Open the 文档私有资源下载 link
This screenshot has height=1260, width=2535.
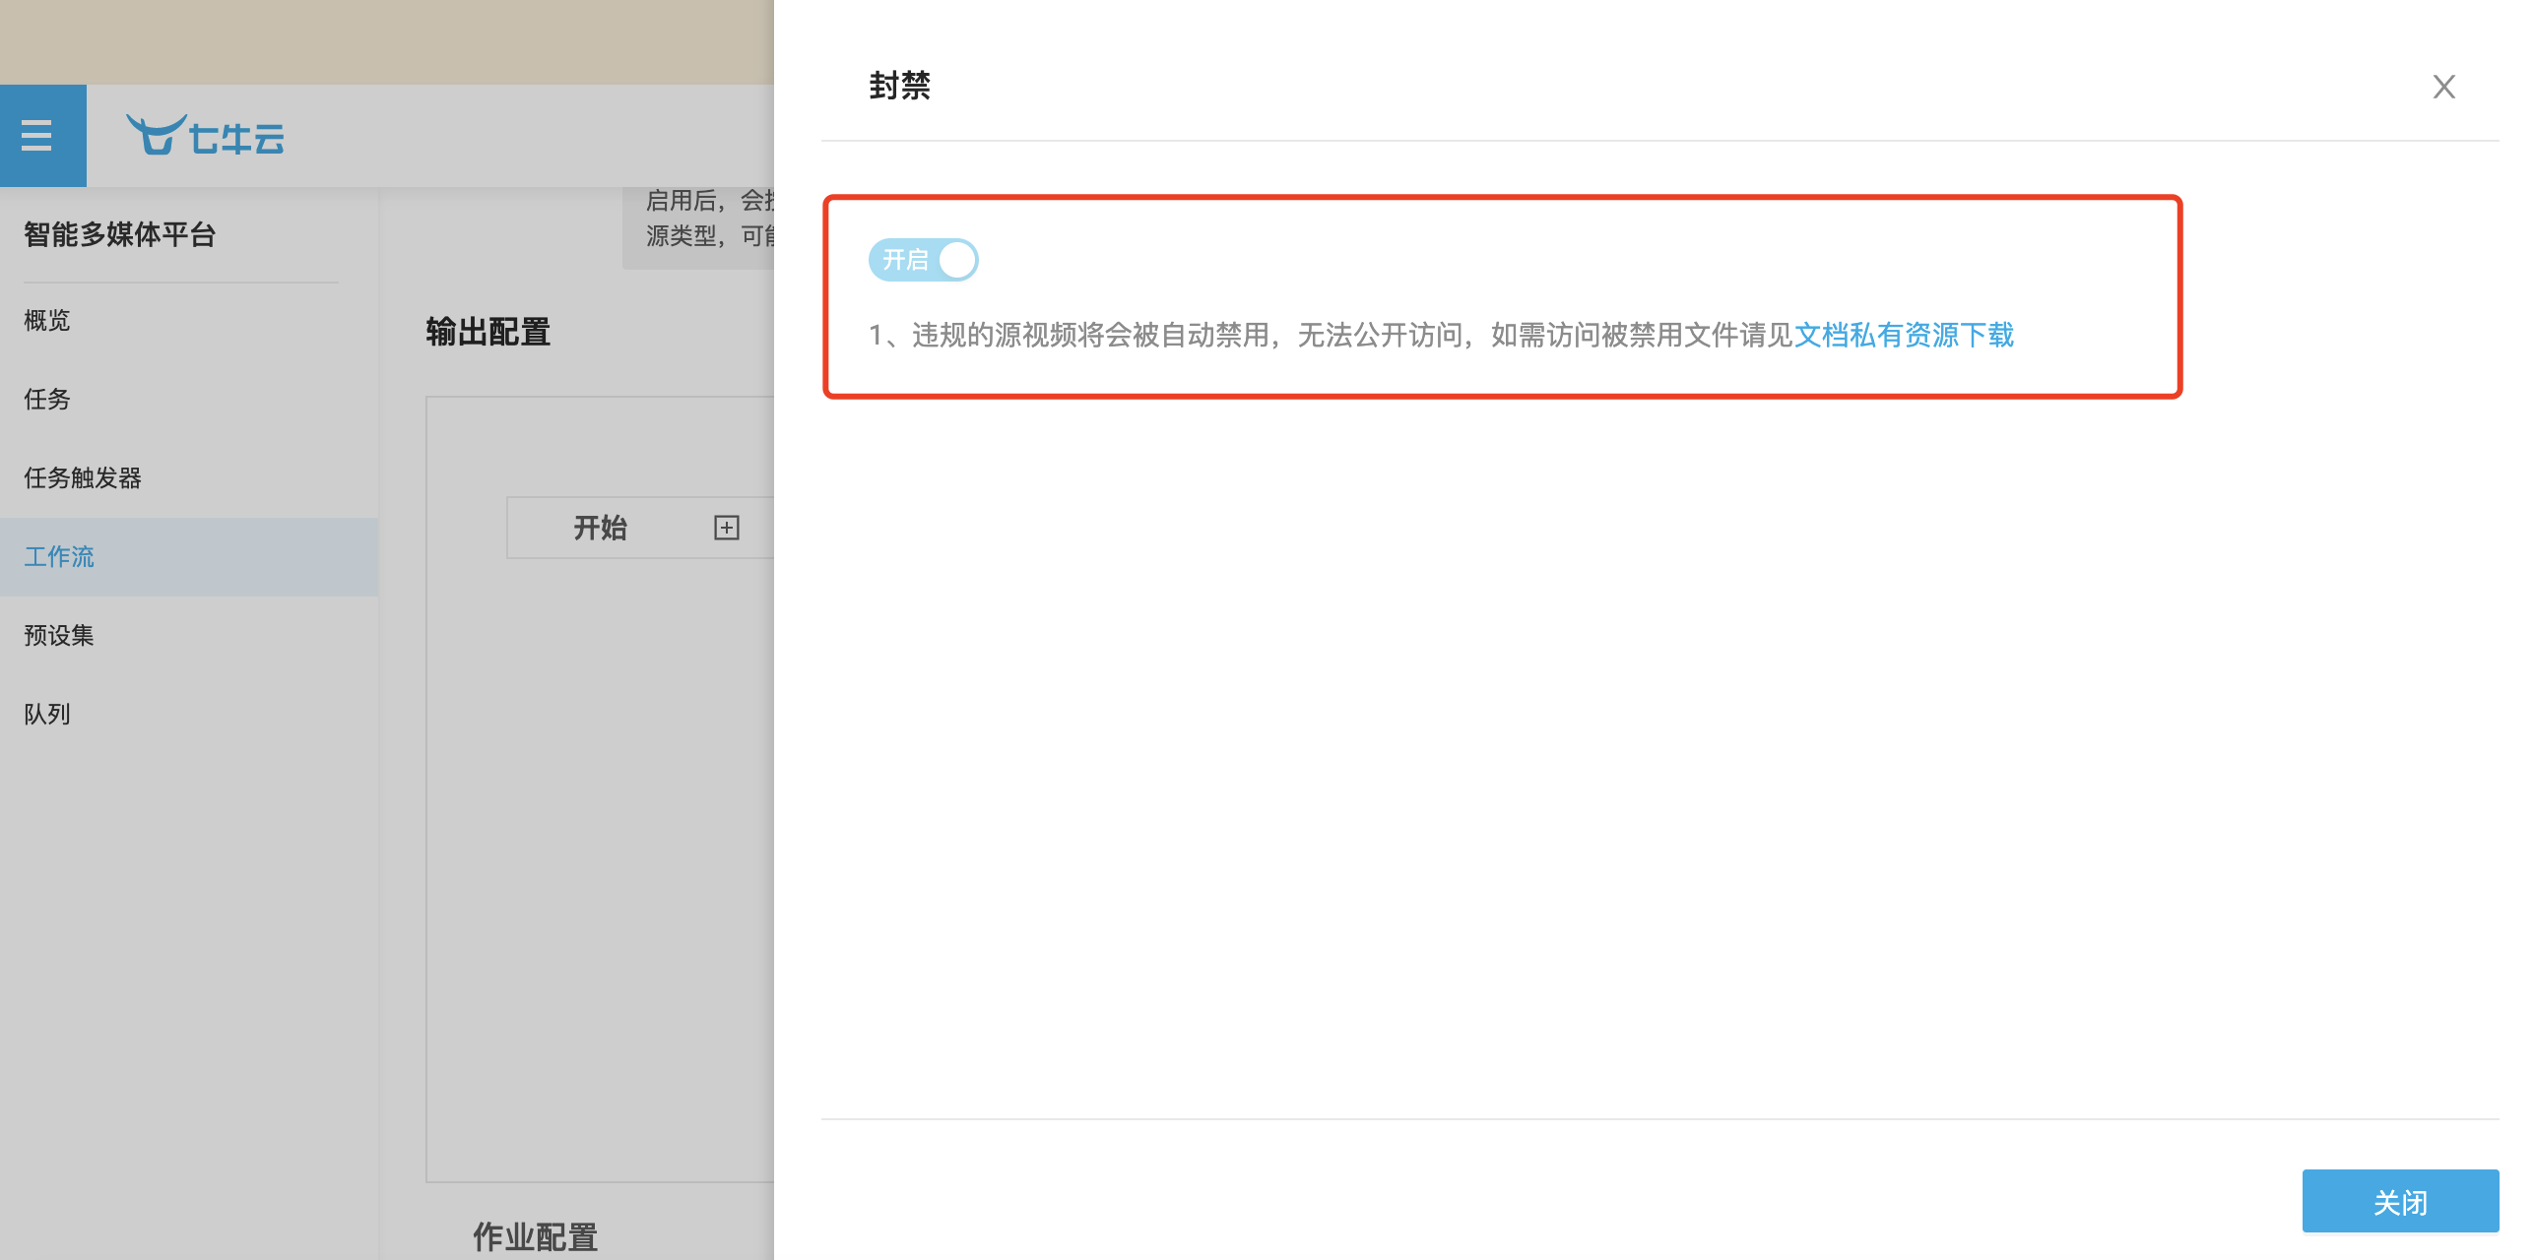1903,336
